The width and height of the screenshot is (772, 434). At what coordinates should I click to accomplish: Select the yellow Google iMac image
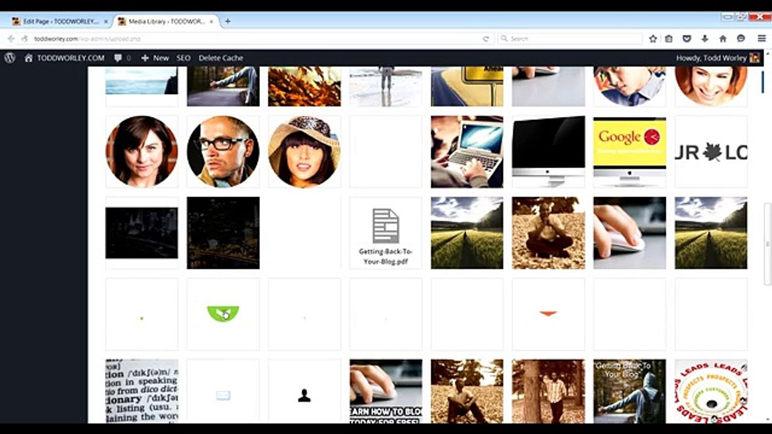click(630, 152)
